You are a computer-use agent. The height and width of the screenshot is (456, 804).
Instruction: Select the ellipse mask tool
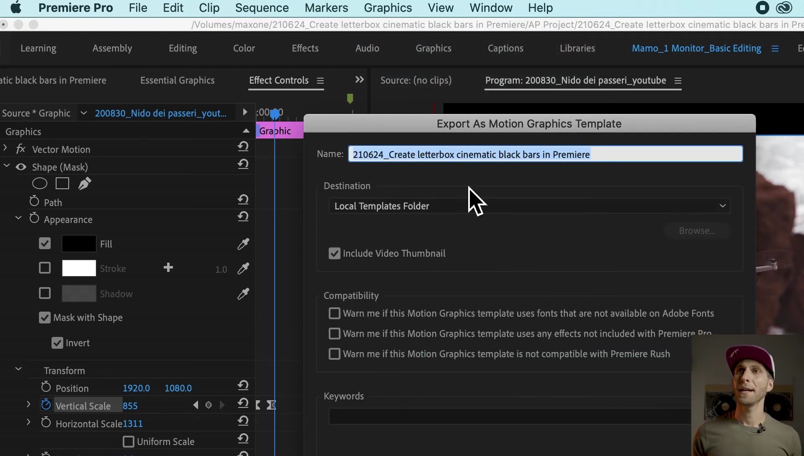[x=40, y=183]
